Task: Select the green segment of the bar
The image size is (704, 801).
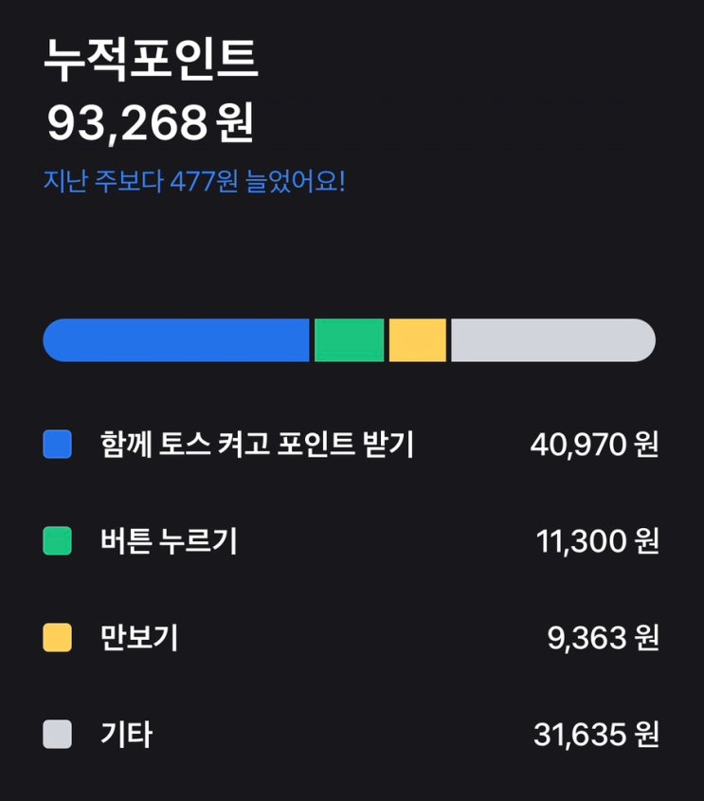Action: pyautogui.click(x=349, y=340)
